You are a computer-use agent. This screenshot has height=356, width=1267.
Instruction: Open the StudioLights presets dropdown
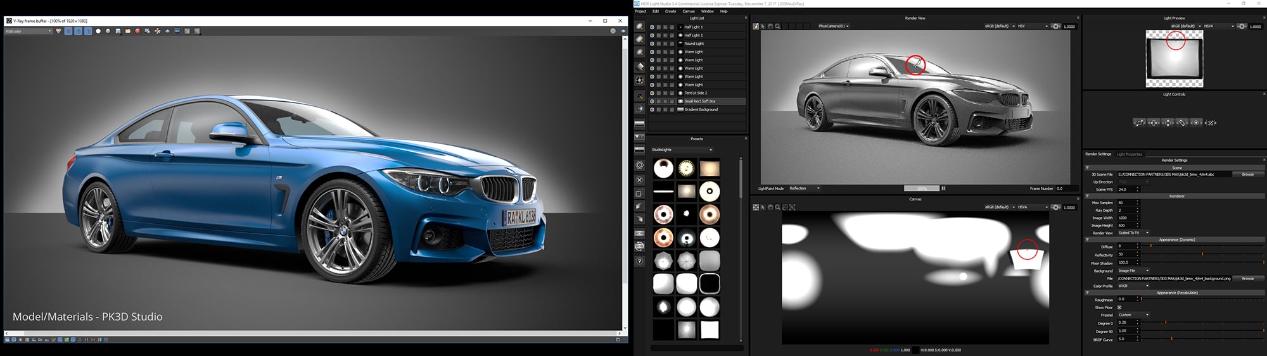[x=682, y=150]
